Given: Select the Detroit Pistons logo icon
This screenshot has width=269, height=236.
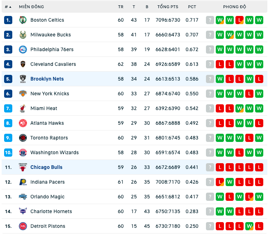Looking at the screenshot, I should coord(23,226).
